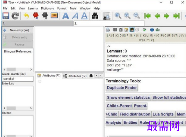Click the notepad pencil icon in preview

pos(126,30)
